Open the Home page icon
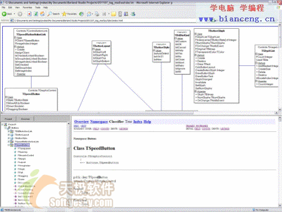Screen dimensions: 282x212 (x=42, y=14)
